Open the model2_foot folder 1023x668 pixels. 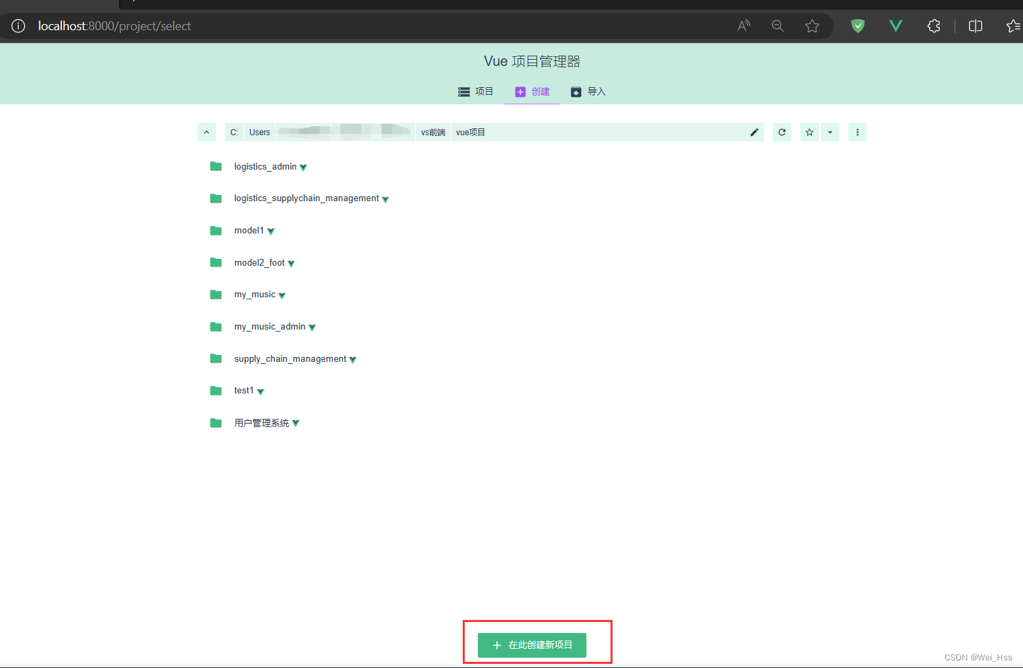[259, 263]
